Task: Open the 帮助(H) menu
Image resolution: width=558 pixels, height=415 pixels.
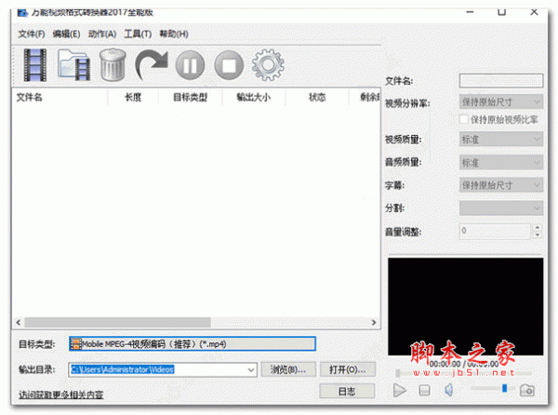Action: coord(174,34)
